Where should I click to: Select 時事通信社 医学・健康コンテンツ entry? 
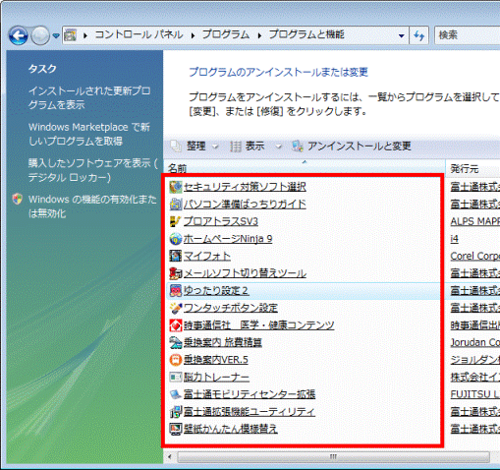coord(258,325)
